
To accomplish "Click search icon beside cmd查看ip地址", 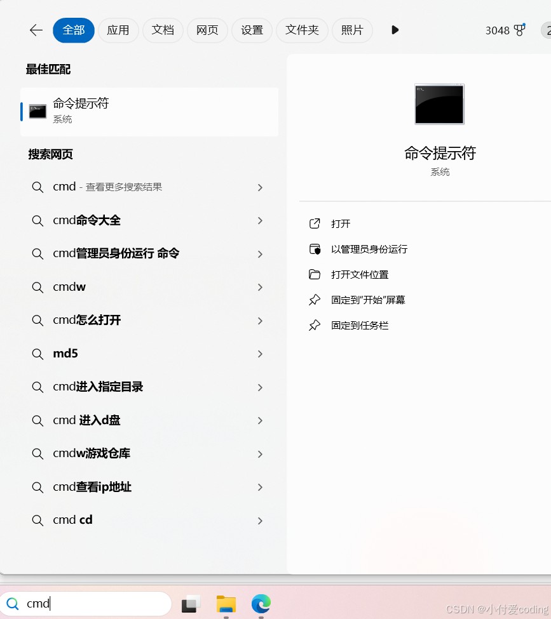I will coord(37,488).
